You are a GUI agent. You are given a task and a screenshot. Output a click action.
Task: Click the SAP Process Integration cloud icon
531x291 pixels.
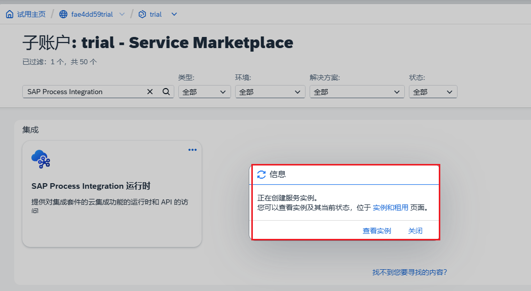click(41, 159)
